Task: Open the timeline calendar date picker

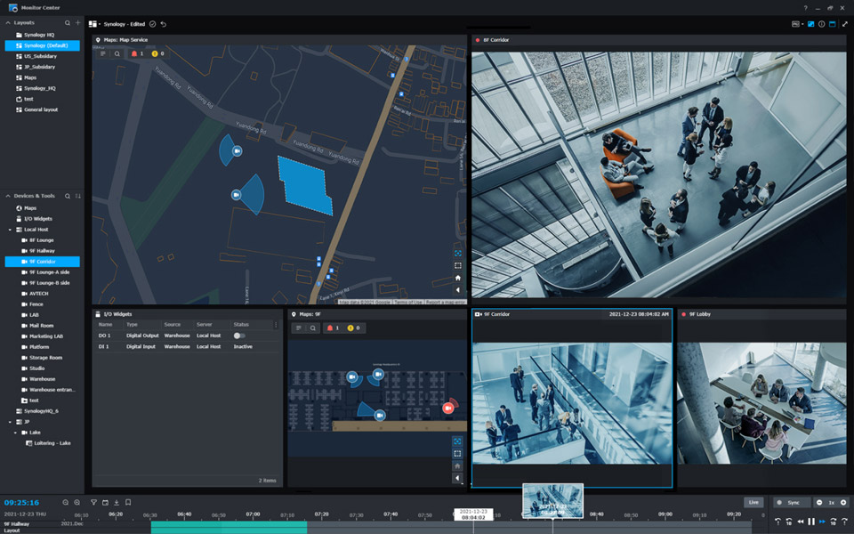Action: coord(105,503)
